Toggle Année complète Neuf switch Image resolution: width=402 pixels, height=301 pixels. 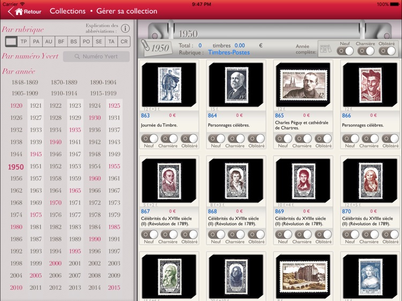pos(345,51)
